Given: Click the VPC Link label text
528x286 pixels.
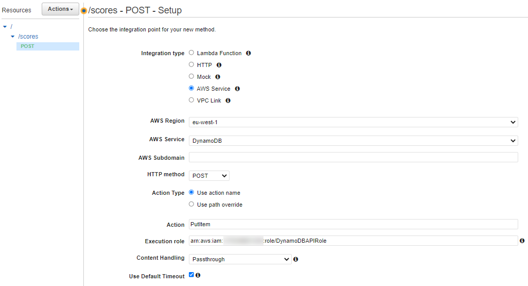Looking at the screenshot, I should coord(209,100).
